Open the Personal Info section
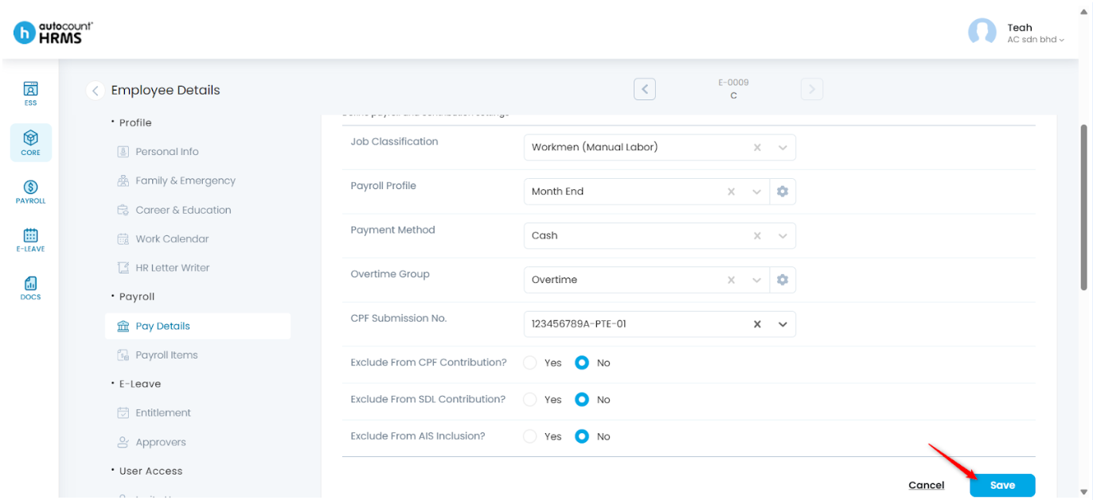This screenshot has height=500, width=1093. pos(166,152)
